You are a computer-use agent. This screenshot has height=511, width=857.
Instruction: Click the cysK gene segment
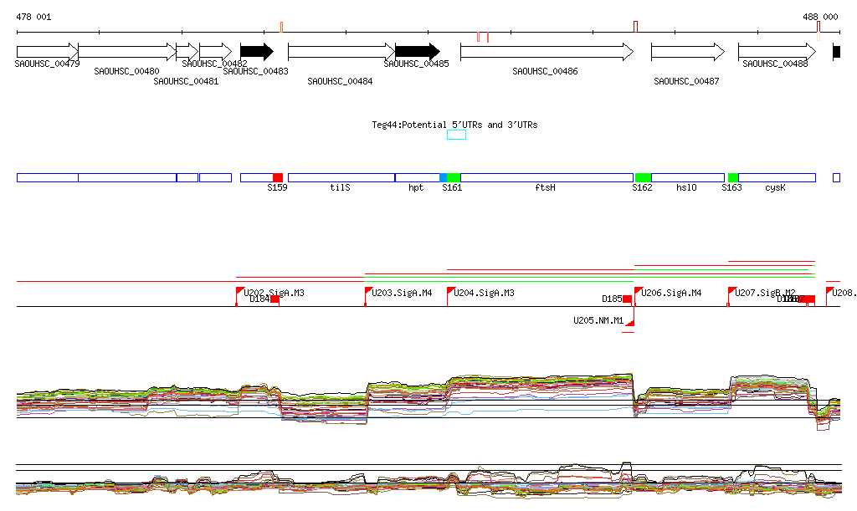[777, 177]
